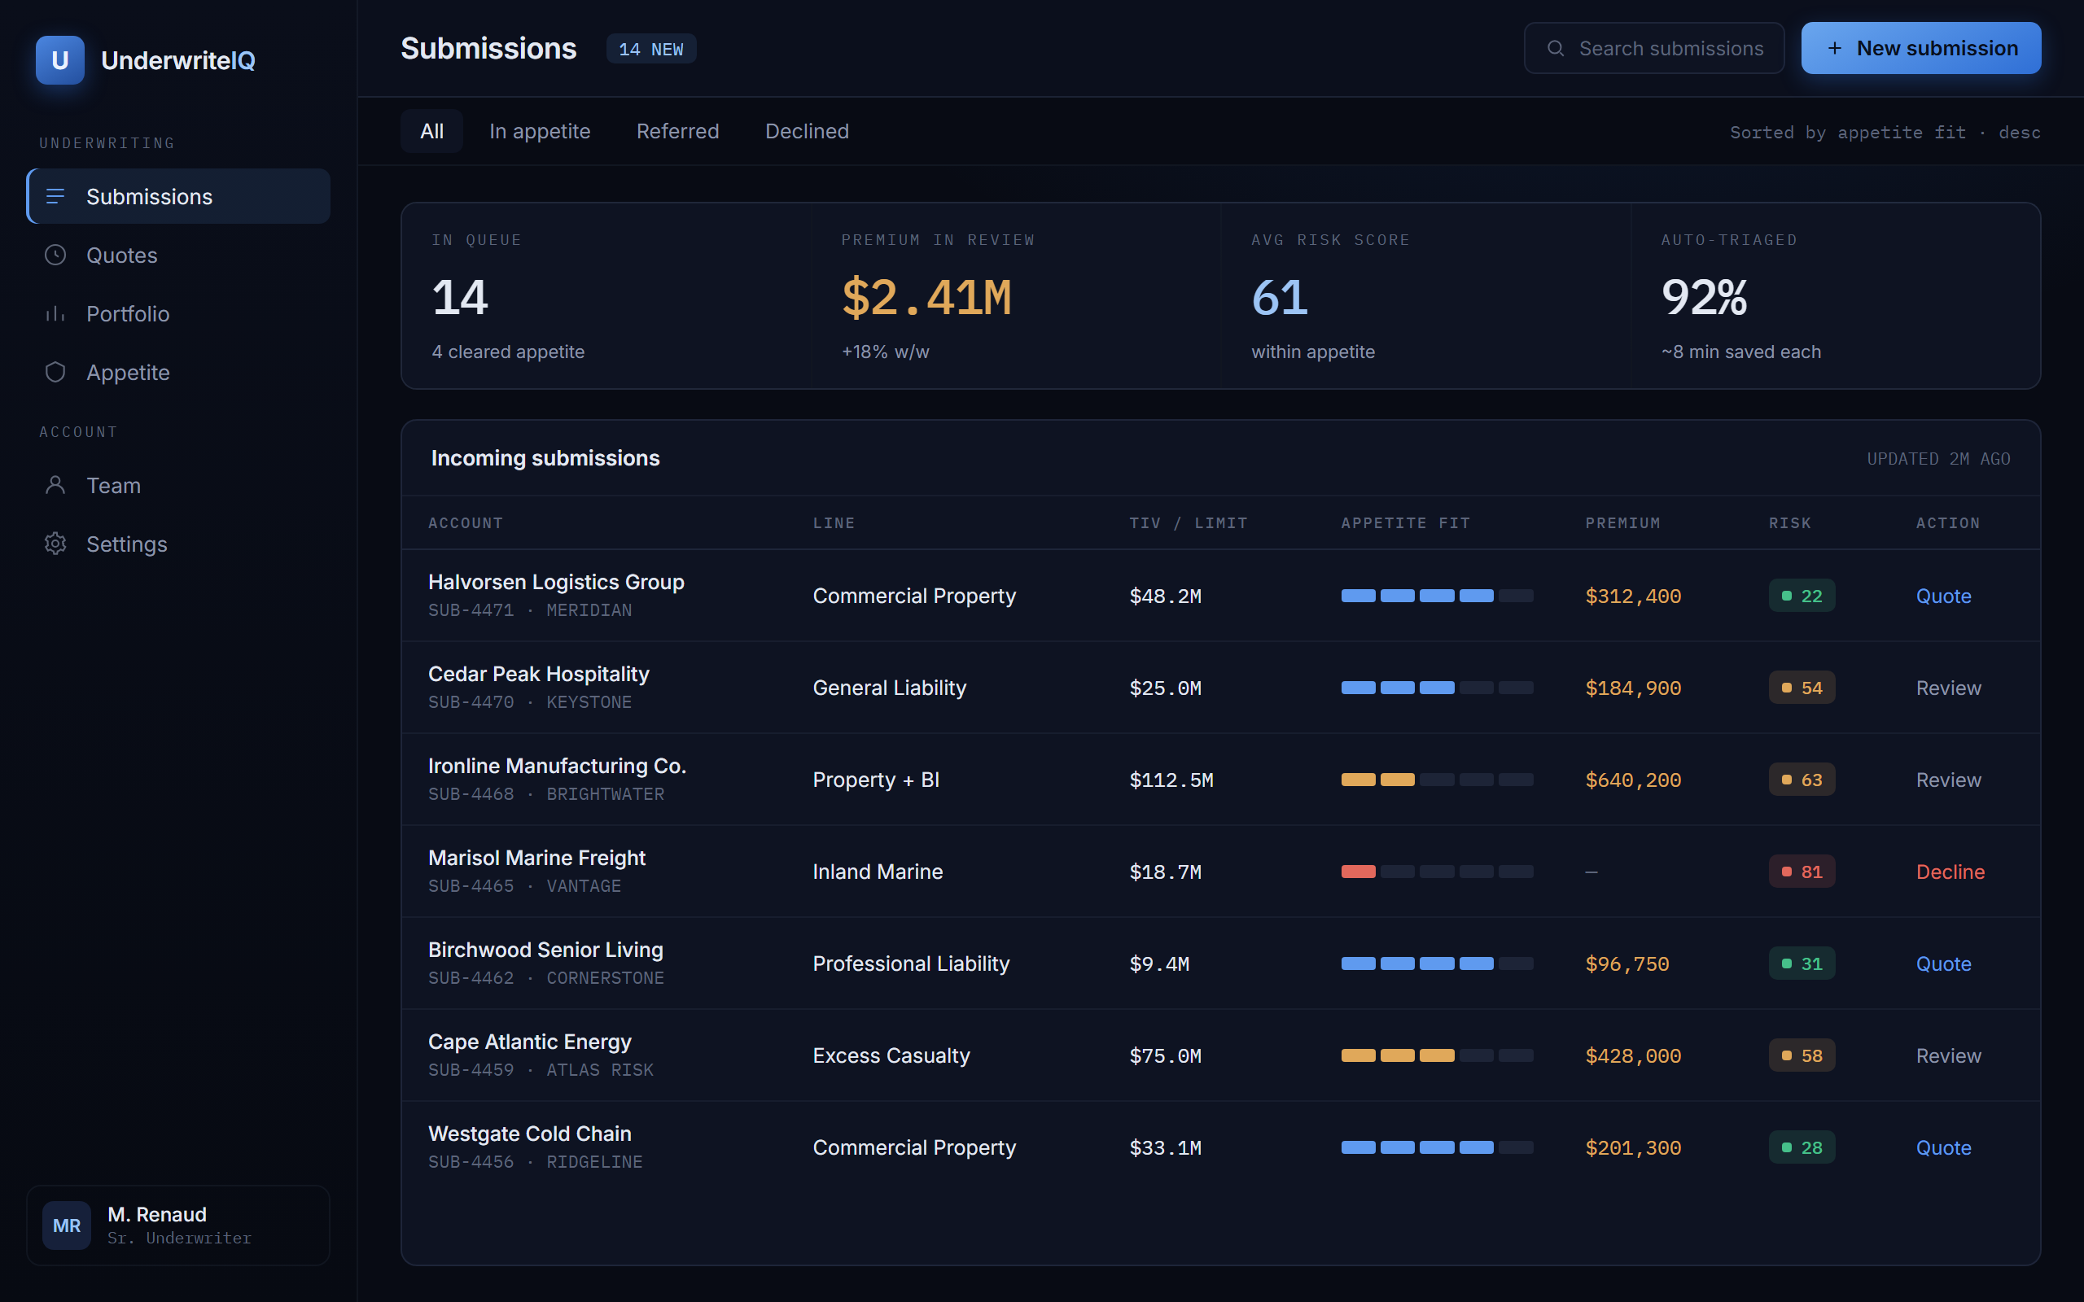Click the UPDATED 2M AGO label
The height and width of the screenshot is (1302, 2084).
1938,459
